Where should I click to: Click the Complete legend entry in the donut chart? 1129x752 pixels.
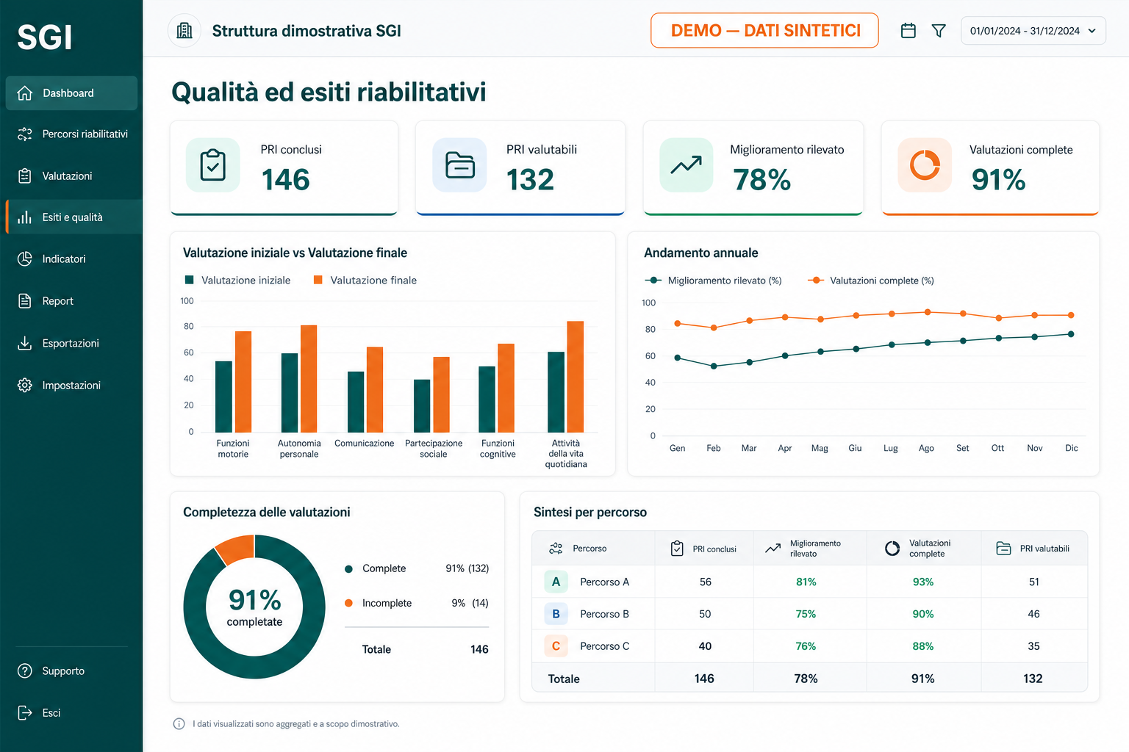(x=417, y=568)
